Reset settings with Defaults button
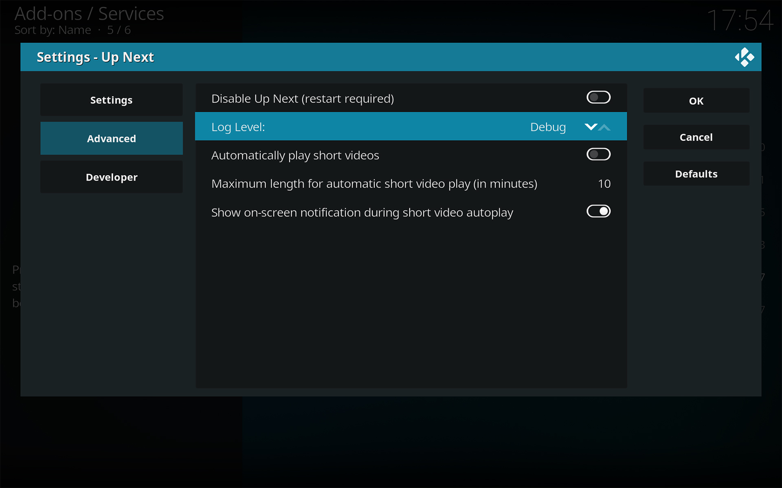Viewport: 782px width, 488px height. 696,174
